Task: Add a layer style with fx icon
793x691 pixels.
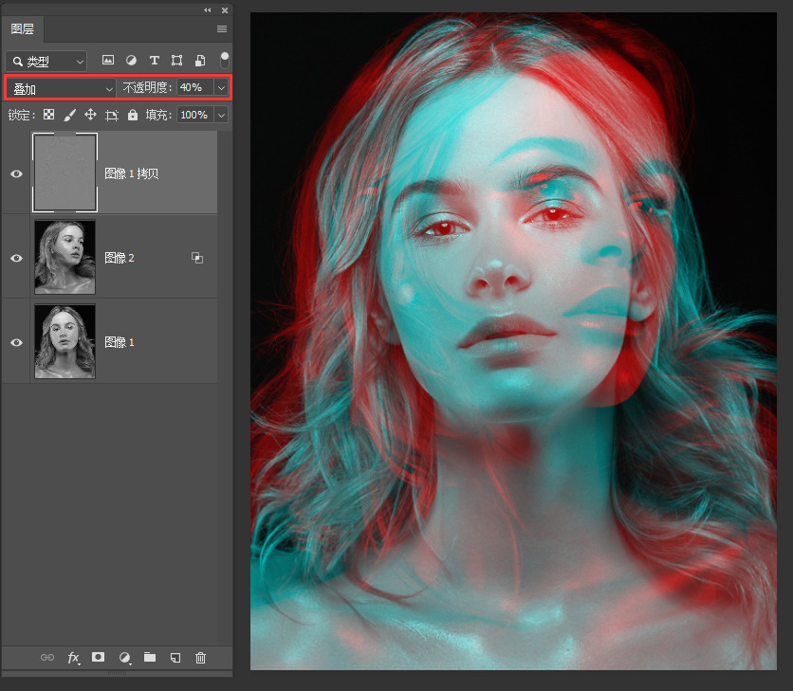Action: [73, 657]
